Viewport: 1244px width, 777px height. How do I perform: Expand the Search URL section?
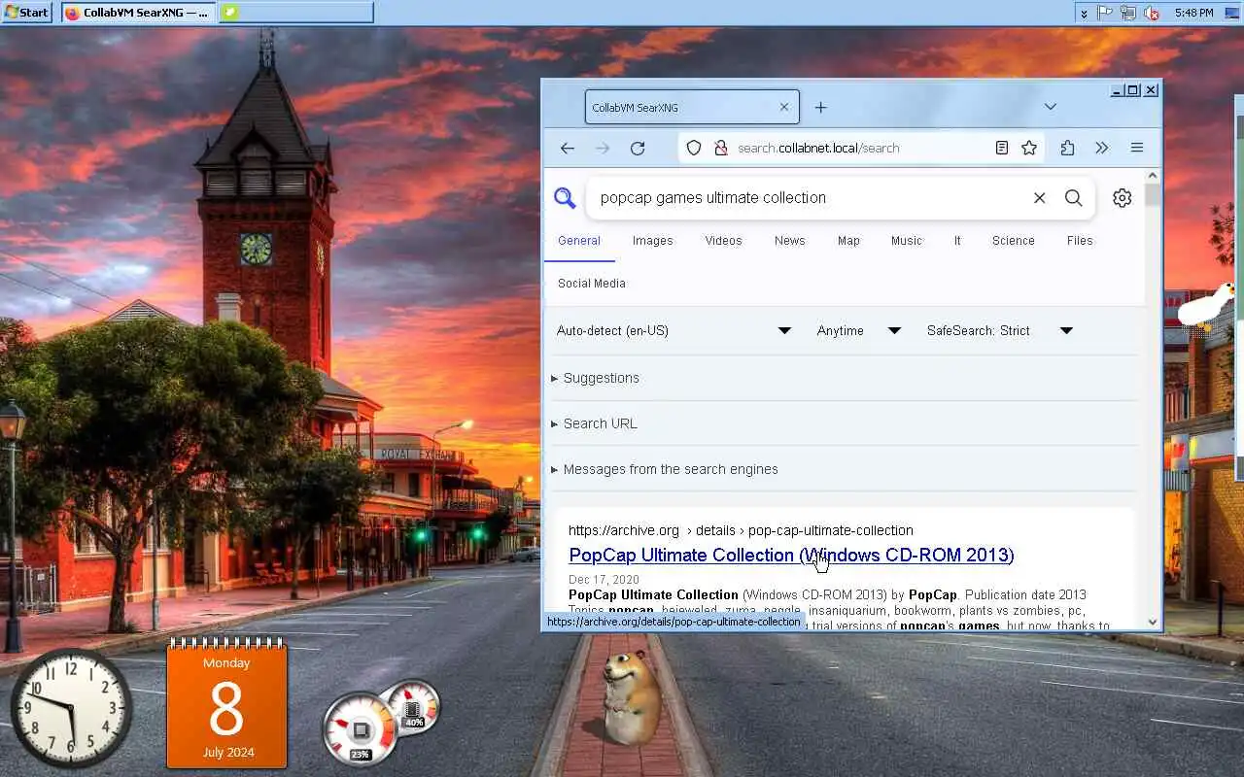coord(595,423)
